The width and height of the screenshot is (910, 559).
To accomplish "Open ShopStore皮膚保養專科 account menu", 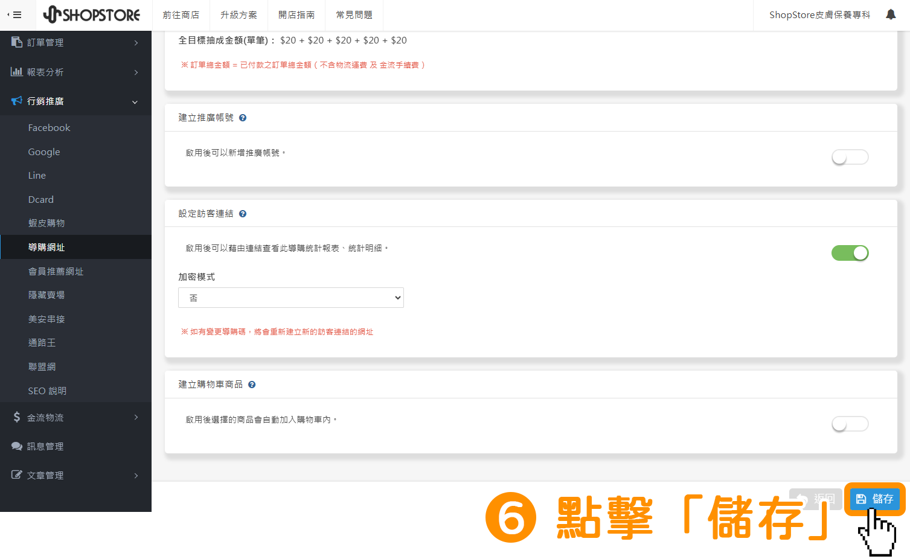I will (x=819, y=15).
